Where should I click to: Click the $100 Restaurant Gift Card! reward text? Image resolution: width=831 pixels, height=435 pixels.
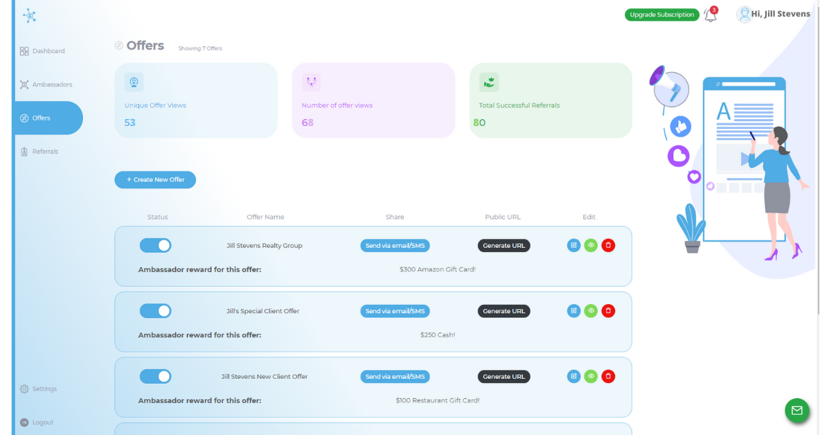pos(438,400)
